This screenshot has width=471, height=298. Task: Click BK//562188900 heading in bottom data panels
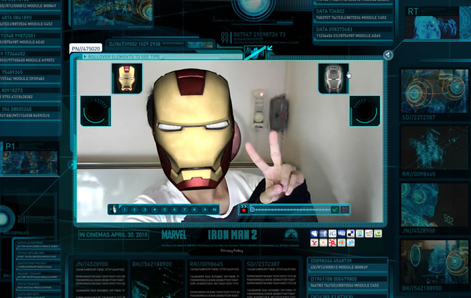(x=152, y=264)
